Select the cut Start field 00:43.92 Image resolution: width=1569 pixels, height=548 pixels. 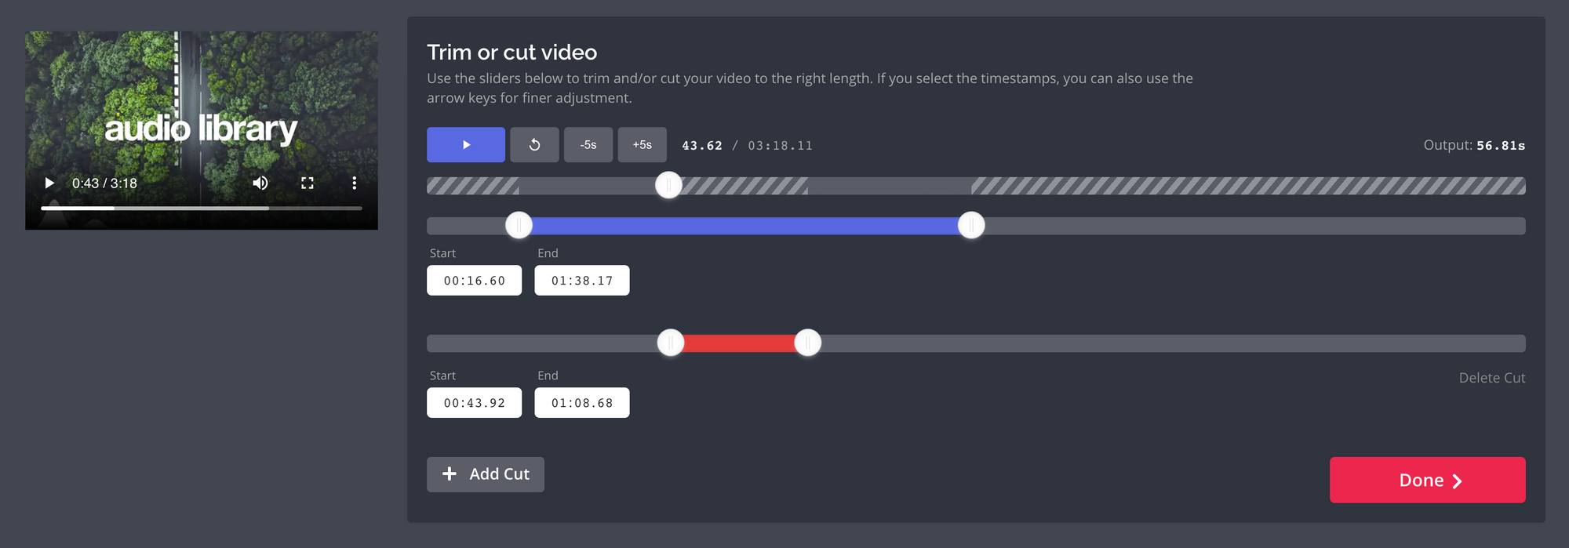point(474,403)
